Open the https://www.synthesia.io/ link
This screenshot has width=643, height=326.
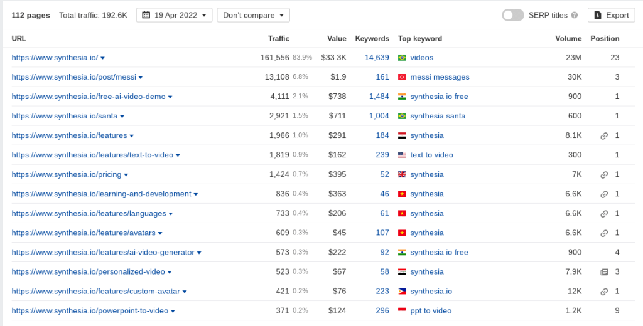(55, 57)
